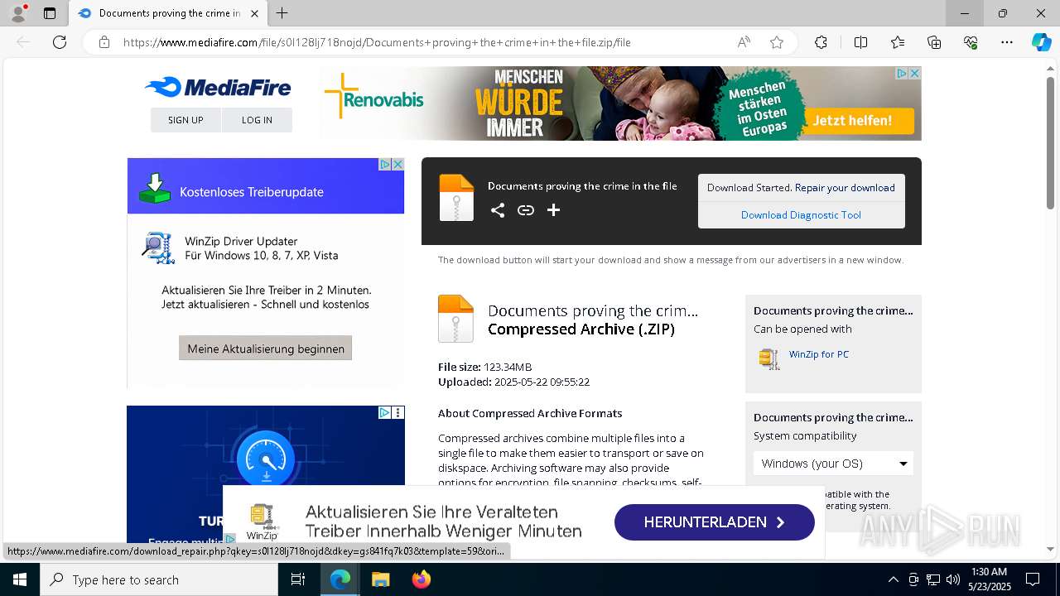
Task: Click the Uploaded date 2025-05-22 09:55:22 text
Action: click(542, 382)
